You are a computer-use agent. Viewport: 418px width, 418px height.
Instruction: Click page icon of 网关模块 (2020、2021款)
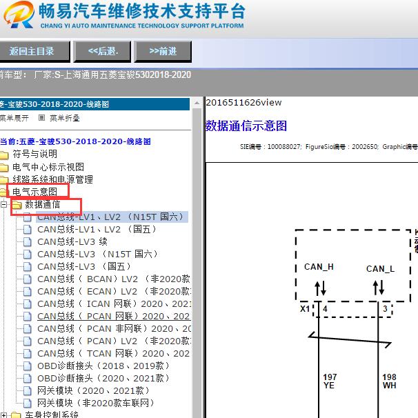pos(27,391)
